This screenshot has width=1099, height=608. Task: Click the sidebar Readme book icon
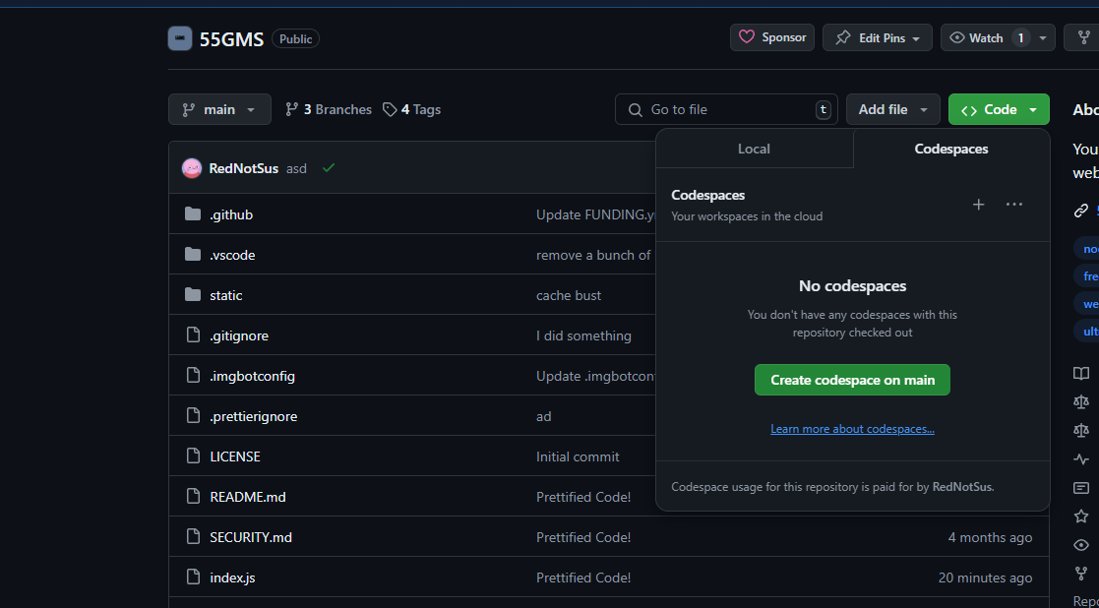coord(1081,373)
